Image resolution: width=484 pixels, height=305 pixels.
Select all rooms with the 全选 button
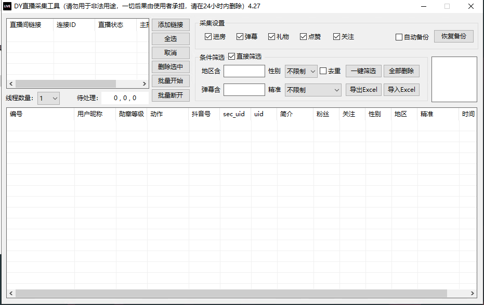[x=170, y=38]
